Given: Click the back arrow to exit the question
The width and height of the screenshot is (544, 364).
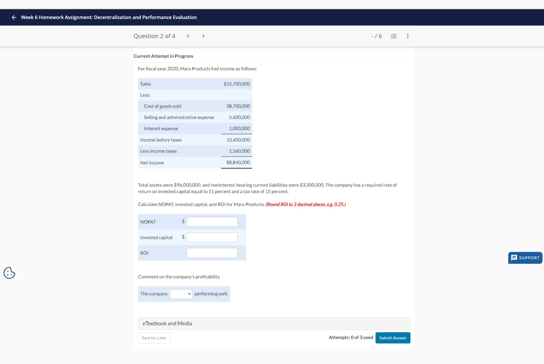Looking at the screenshot, I should tap(13, 17).
